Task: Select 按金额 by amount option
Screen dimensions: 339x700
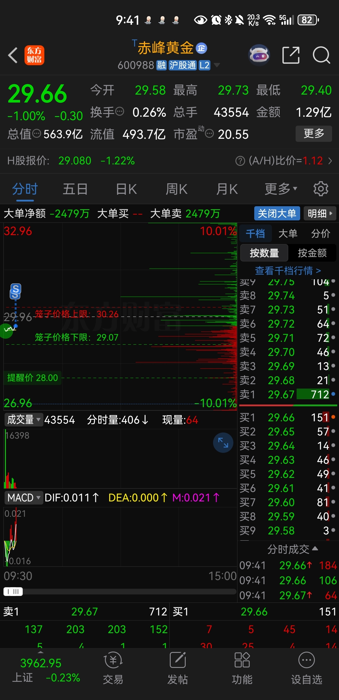Action: point(312,253)
